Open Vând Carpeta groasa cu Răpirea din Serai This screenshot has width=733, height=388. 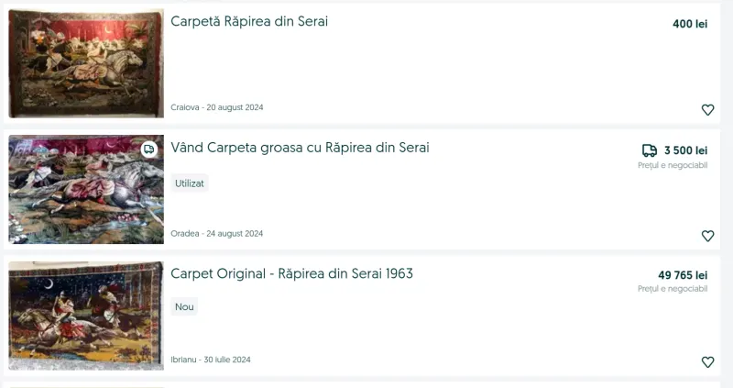coord(300,148)
